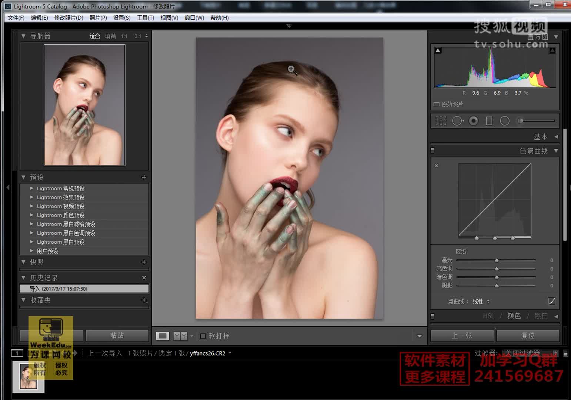
Task: Open the 修改照片(D) menu
Action: coord(69,18)
